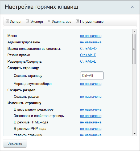This screenshot has width=140, height=151.
Task: Edit the Ctrl+Alt+D edit mode shortcut
Action: click(88, 55)
